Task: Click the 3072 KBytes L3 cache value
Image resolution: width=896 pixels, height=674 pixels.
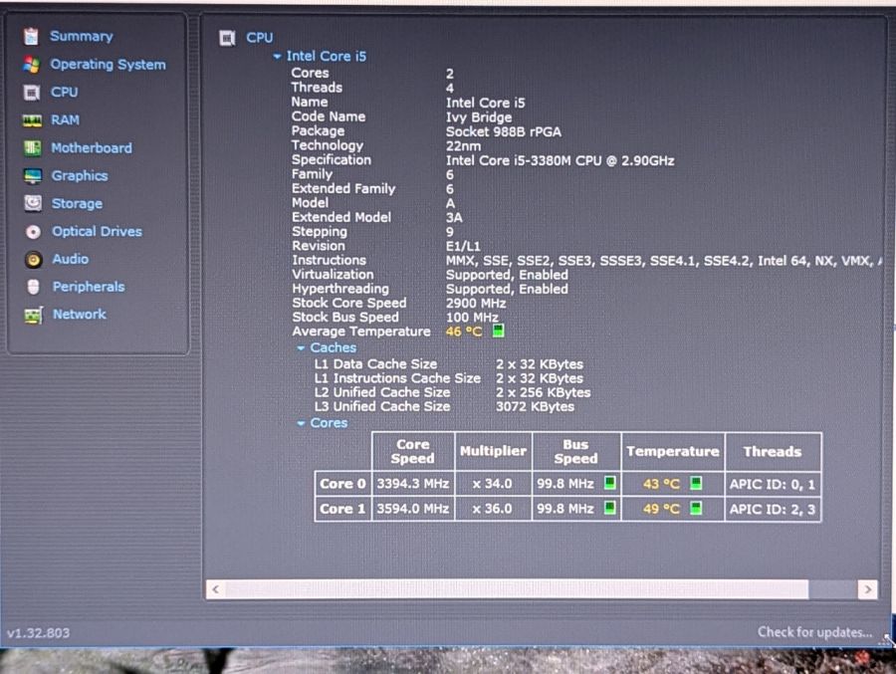Action: [x=535, y=406]
